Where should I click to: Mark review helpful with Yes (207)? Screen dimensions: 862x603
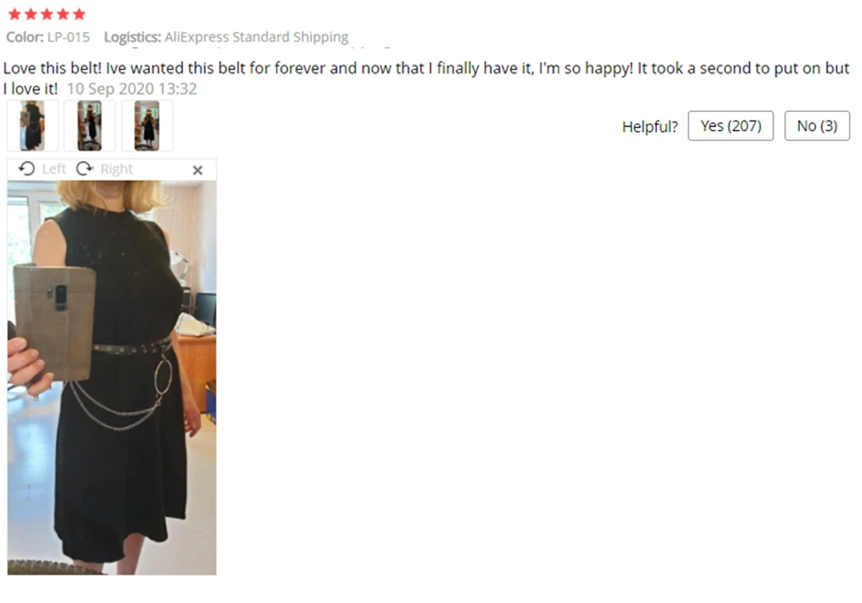[x=731, y=126]
